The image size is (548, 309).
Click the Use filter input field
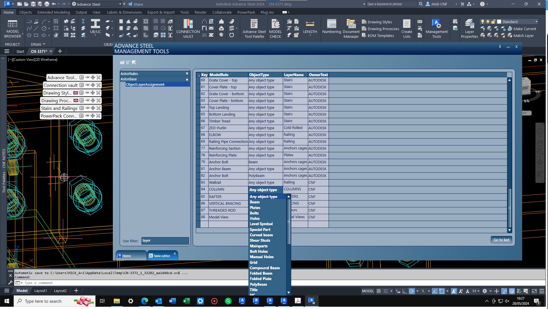tap(165, 241)
